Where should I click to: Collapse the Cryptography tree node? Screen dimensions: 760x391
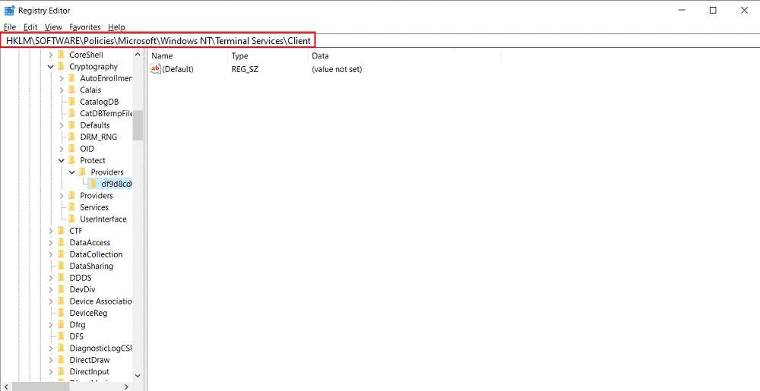tap(50, 67)
